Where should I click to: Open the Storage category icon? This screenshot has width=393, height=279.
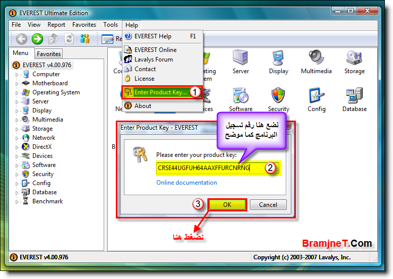(354, 58)
